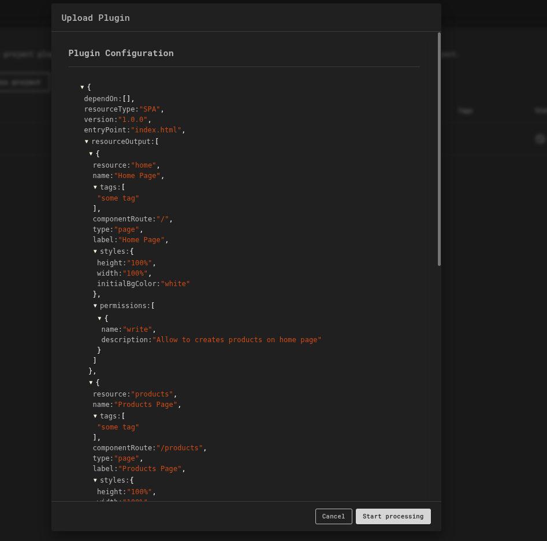Select the "SPA" resourceType value
The width and height of the screenshot is (547, 541).
click(150, 109)
